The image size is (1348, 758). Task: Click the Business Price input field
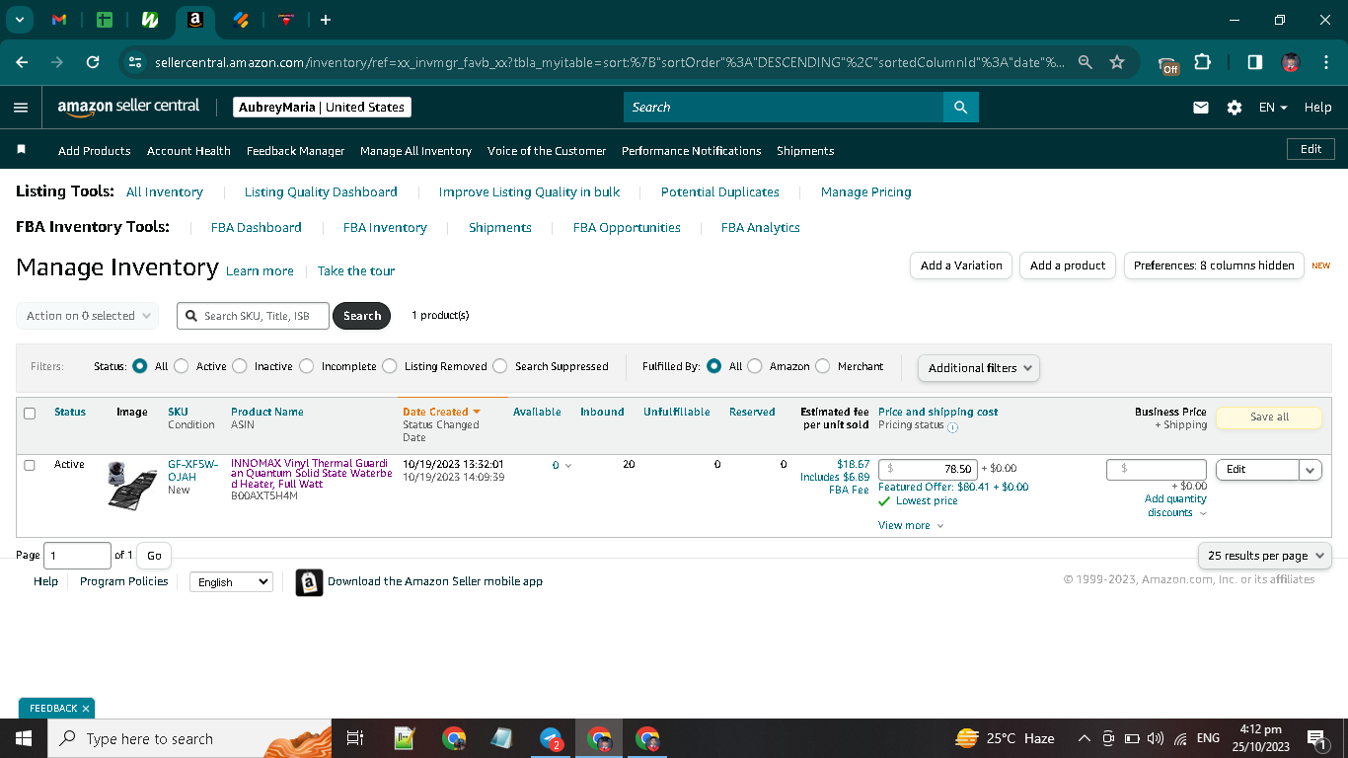(x=1157, y=469)
